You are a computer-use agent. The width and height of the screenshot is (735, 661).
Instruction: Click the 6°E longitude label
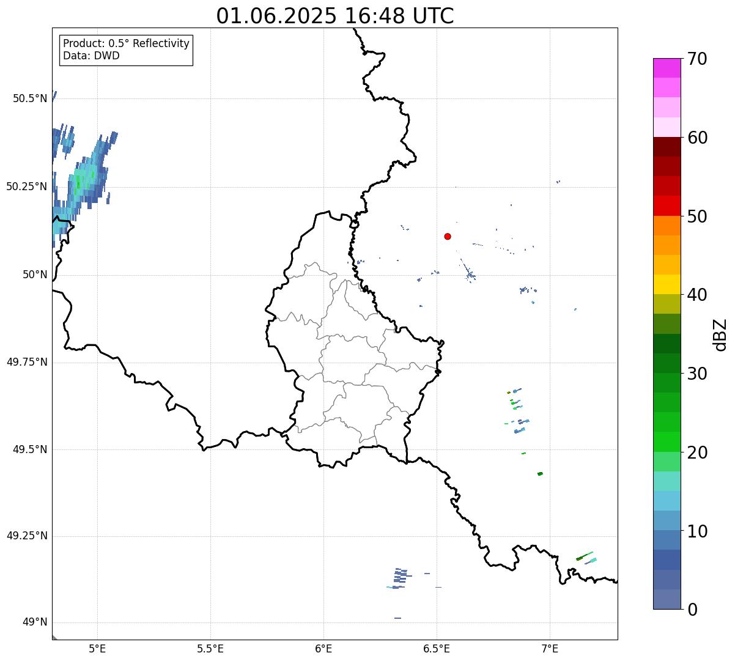point(323,649)
